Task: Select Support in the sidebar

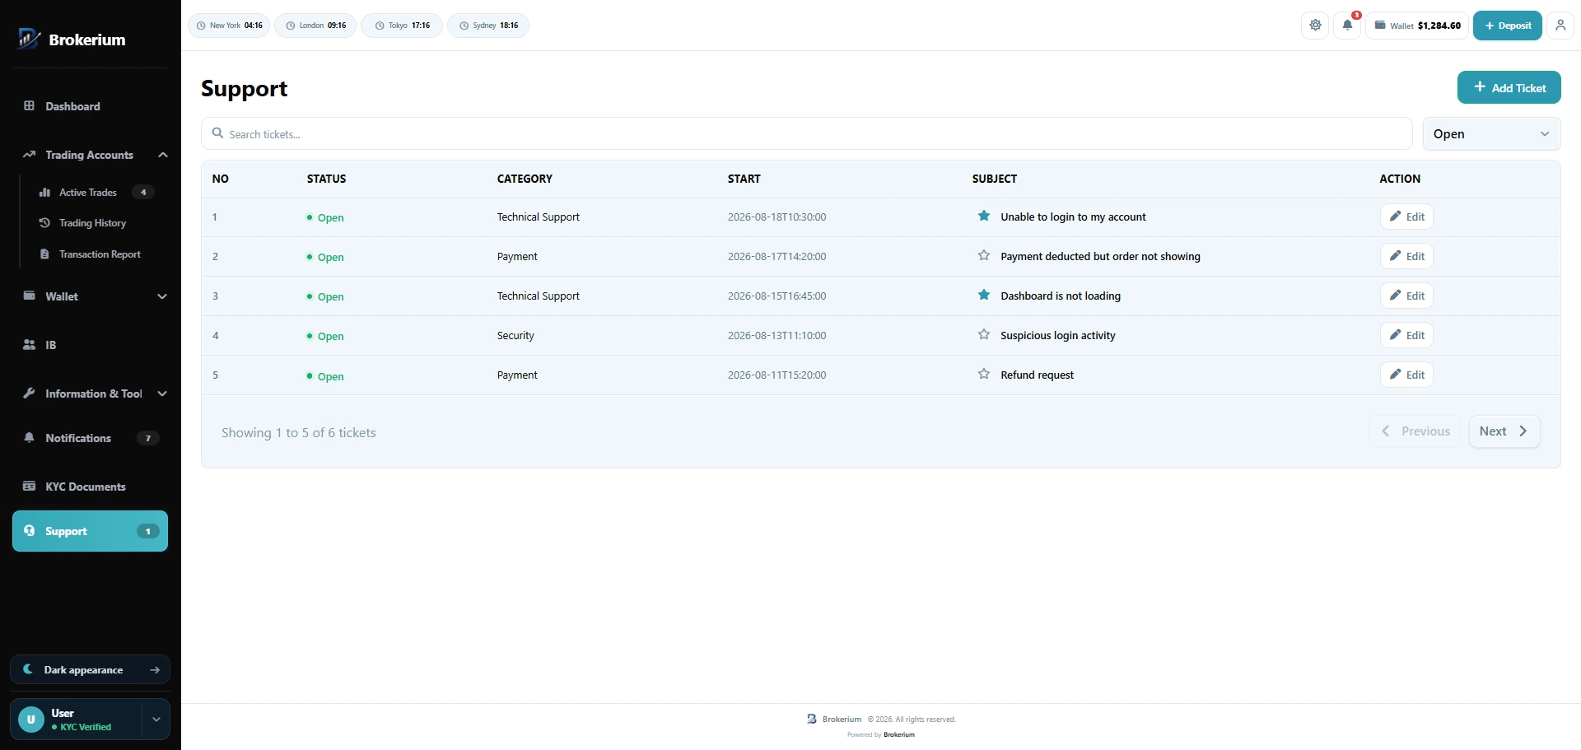Action: pyautogui.click(x=91, y=531)
